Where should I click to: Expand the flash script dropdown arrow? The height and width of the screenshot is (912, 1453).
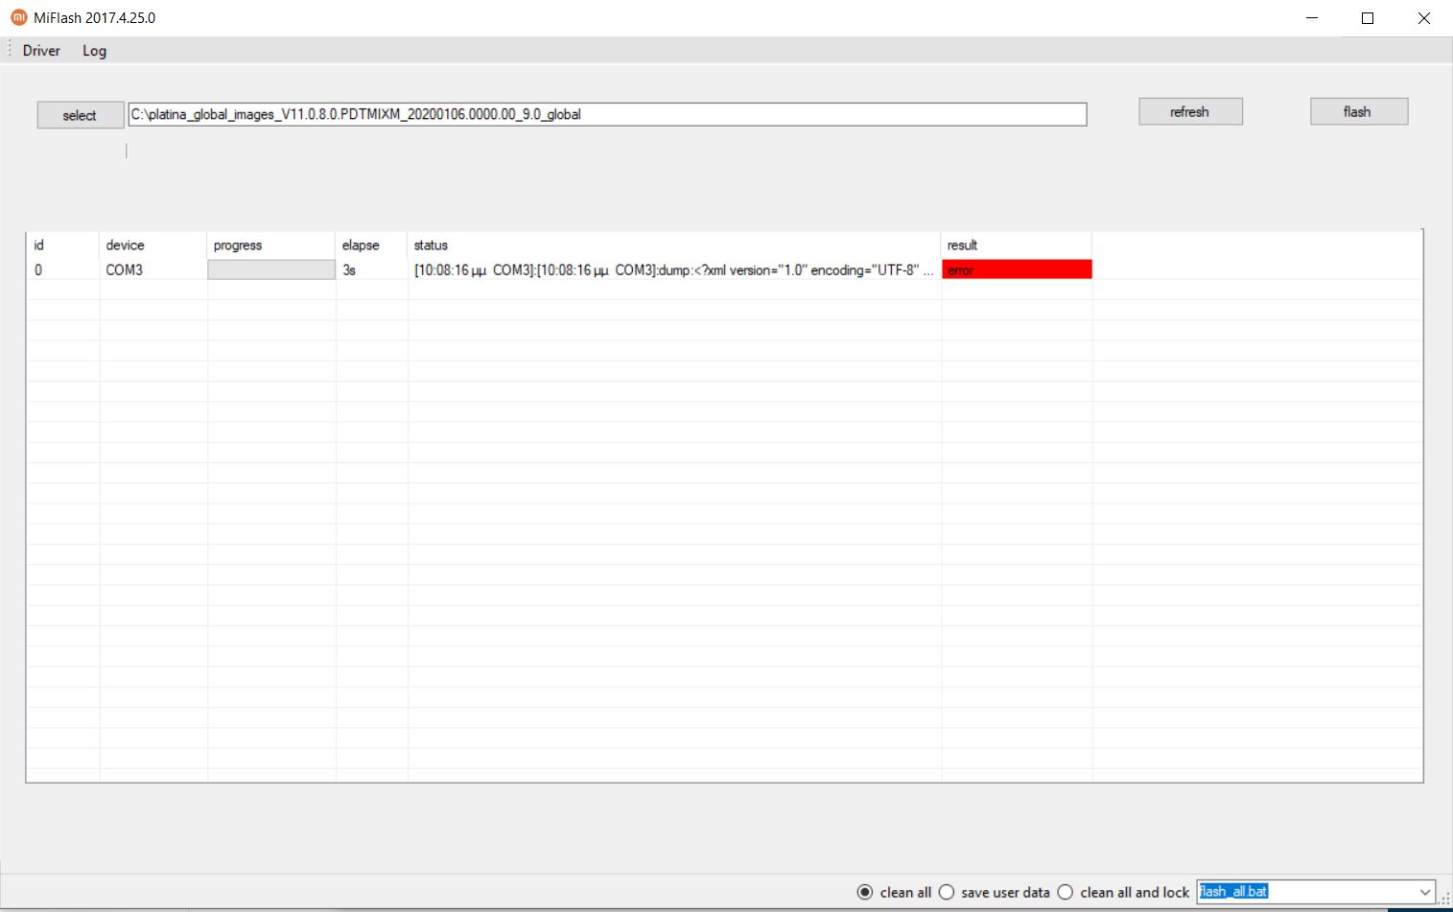[x=1424, y=892]
